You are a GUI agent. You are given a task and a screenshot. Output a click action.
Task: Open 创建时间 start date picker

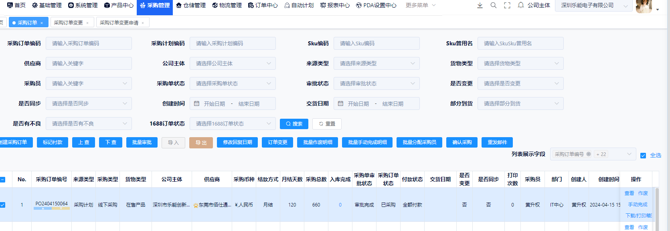point(214,104)
